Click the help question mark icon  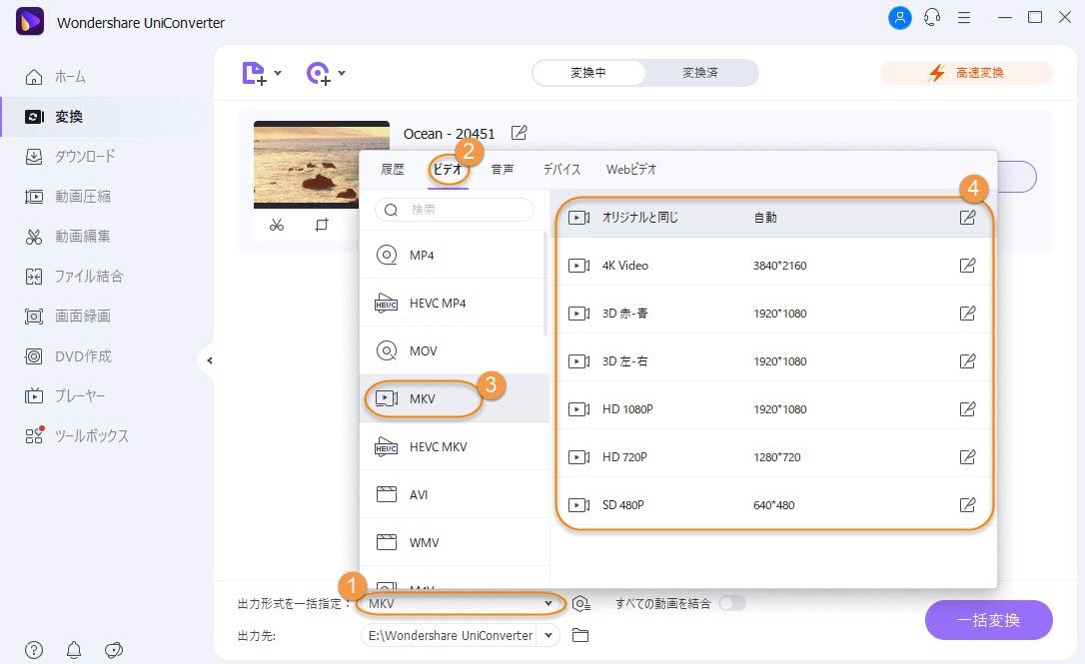tap(34, 650)
